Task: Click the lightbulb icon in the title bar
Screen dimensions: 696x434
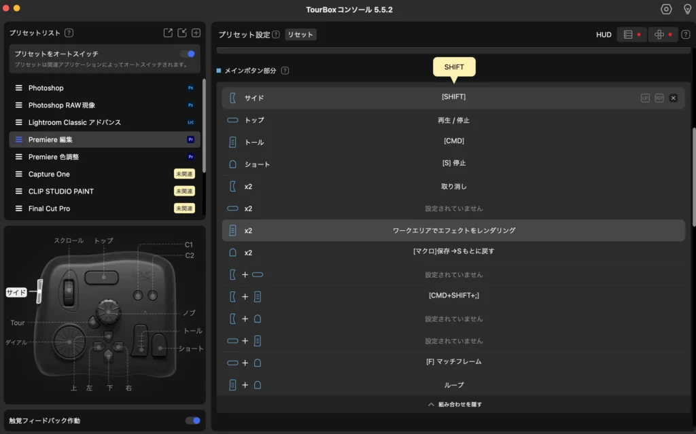Action: [x=686, y=9]
